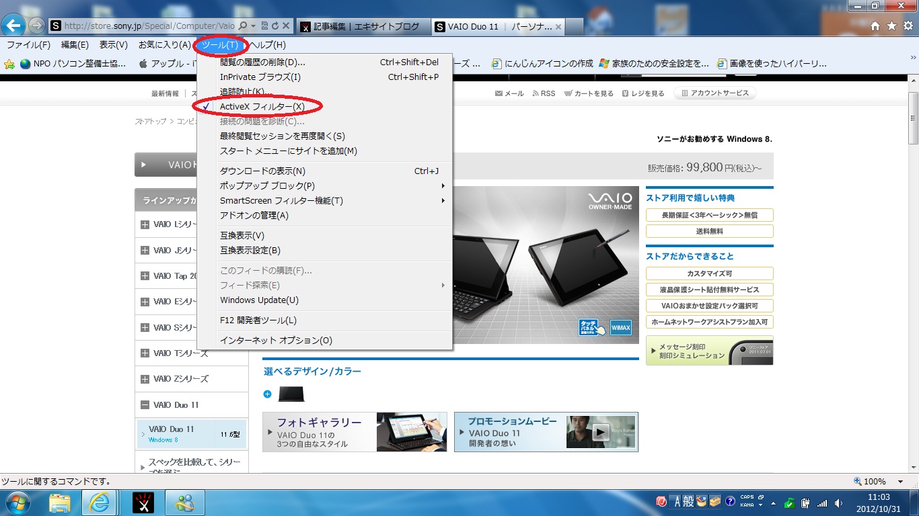
Task: Click the add-to-favorites-bar star icon
Action: point(9,64)
